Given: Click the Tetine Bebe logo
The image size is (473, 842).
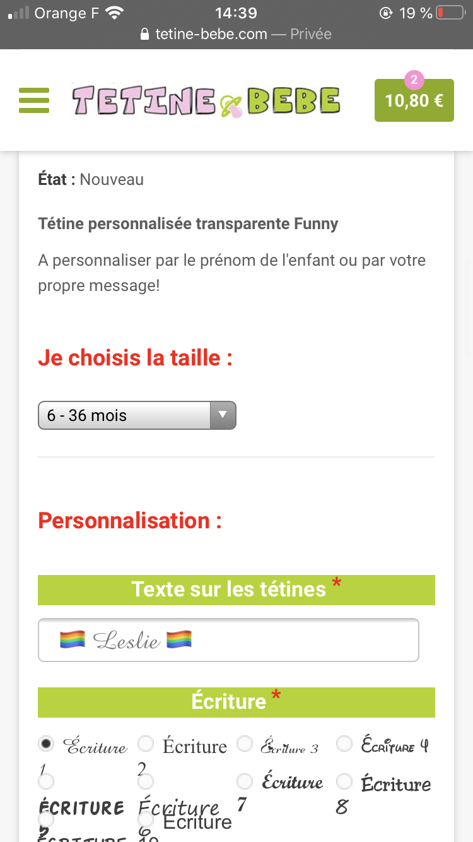Looking at the screenshot, I should click(206, 100).
